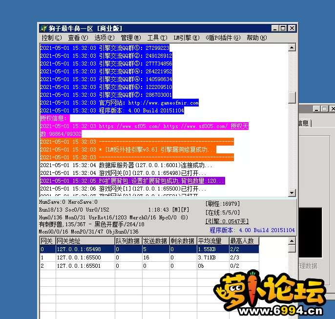Click the 网关地址 column header

tap(85, 241)
